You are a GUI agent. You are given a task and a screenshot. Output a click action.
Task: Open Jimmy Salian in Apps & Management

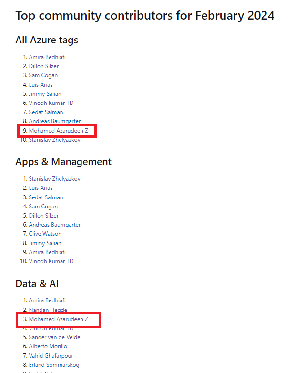[45, 243]
